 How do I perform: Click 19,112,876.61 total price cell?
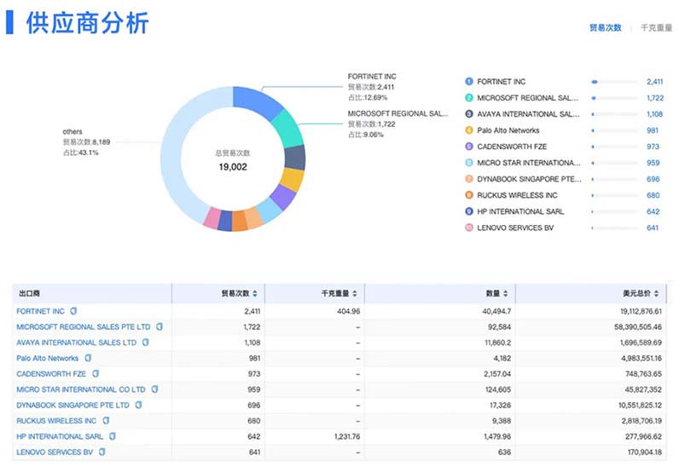click(641, 311)
